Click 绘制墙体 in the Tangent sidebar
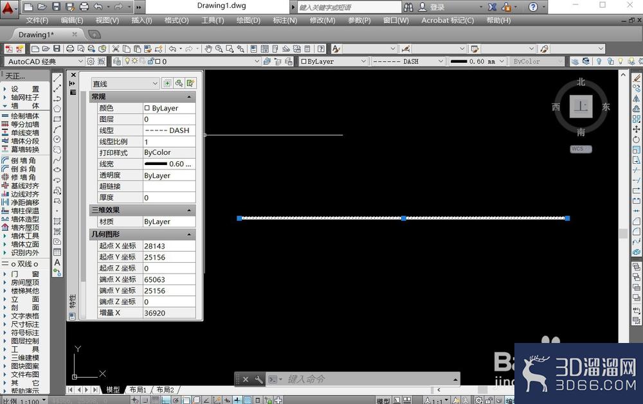 tap(24, 116)
